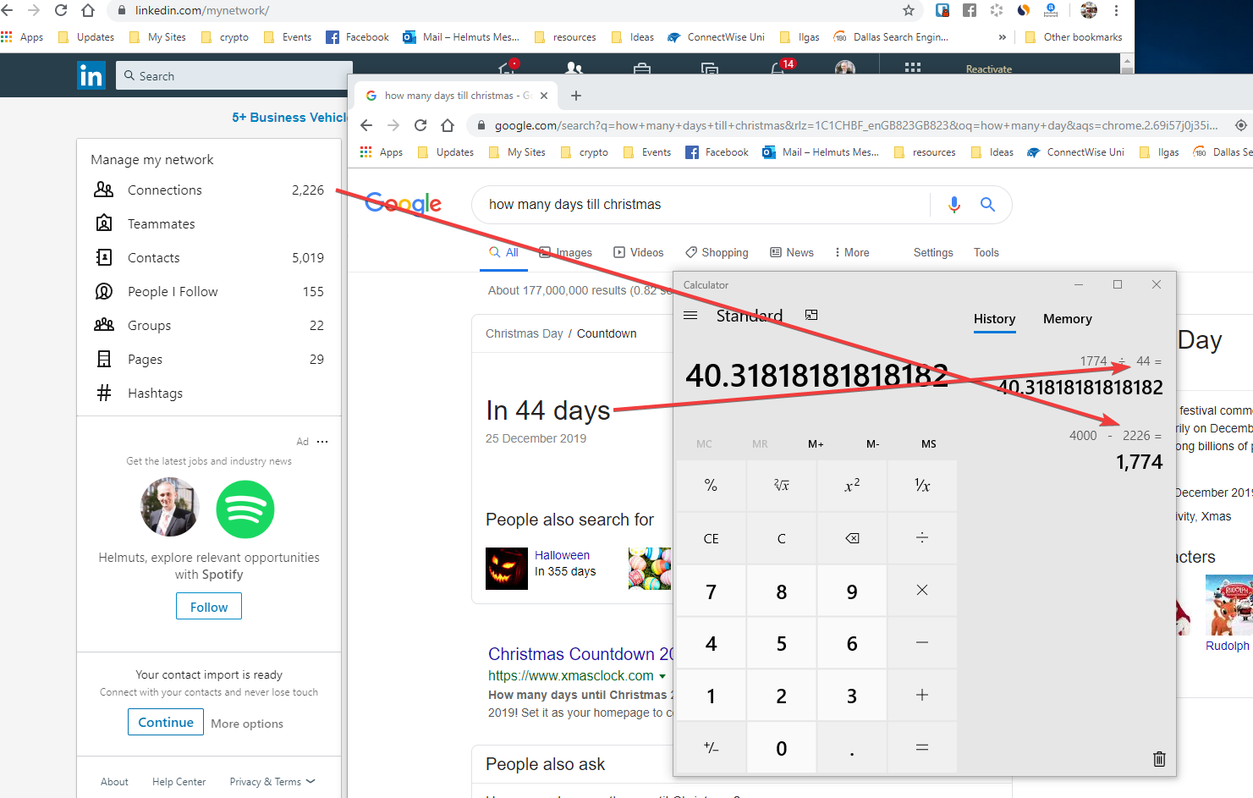The image size is (1253, 798).
Task: Bookmark page with star icon
Action: coord(909,11)
